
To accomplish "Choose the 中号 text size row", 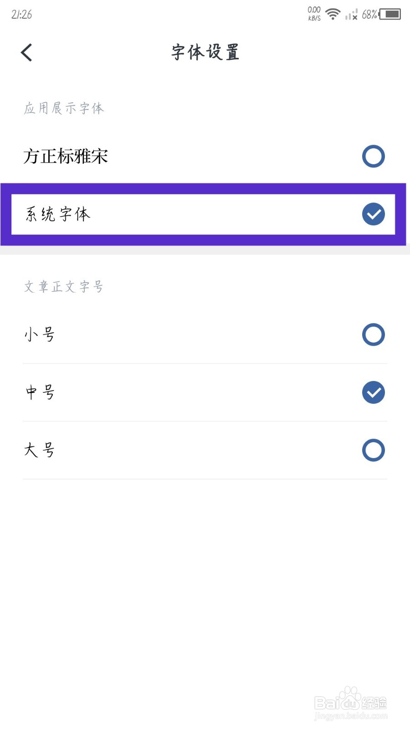I will (205, 392).
